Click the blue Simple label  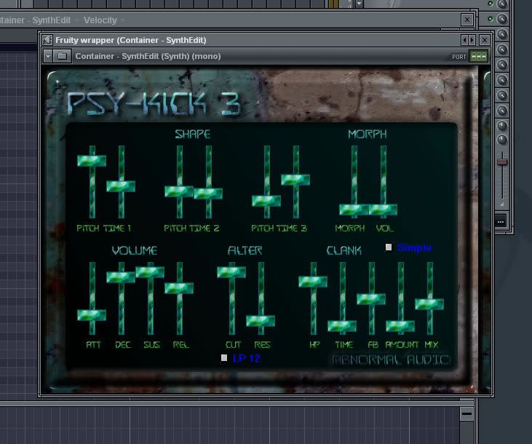click(414, 247)
